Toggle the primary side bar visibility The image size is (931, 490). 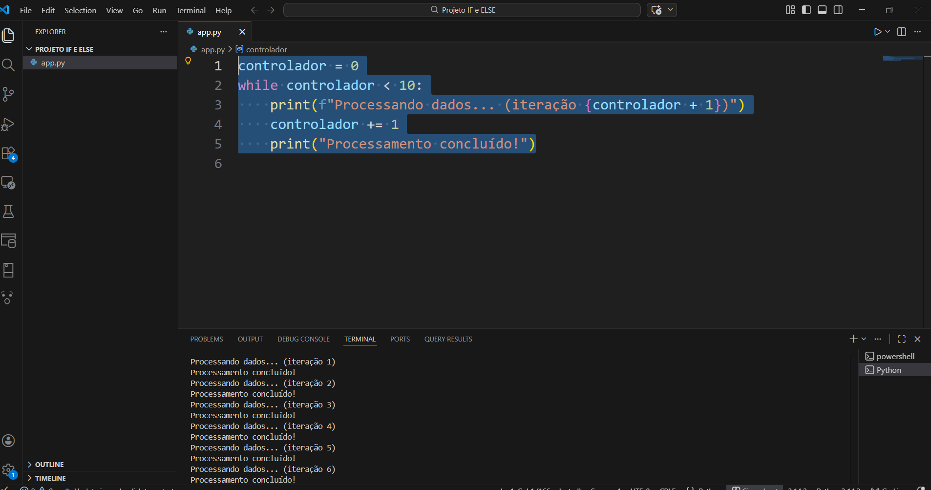806,10
